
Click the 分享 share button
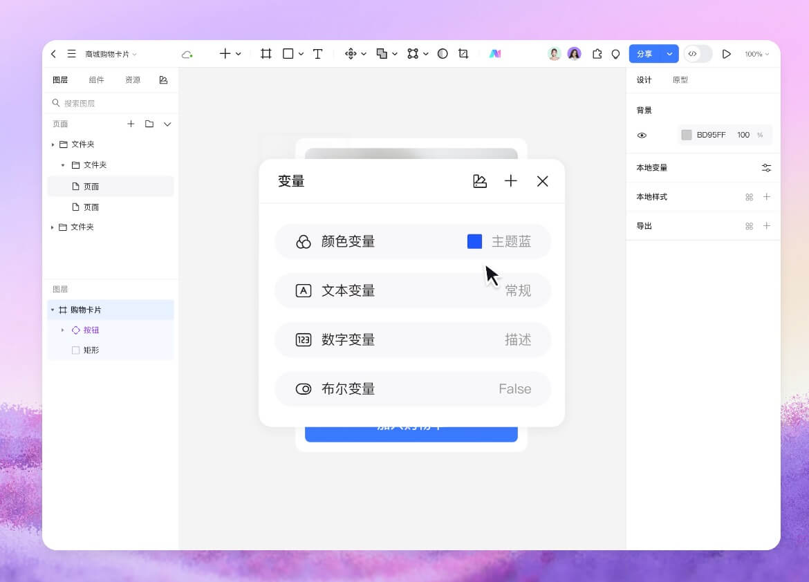644,54
